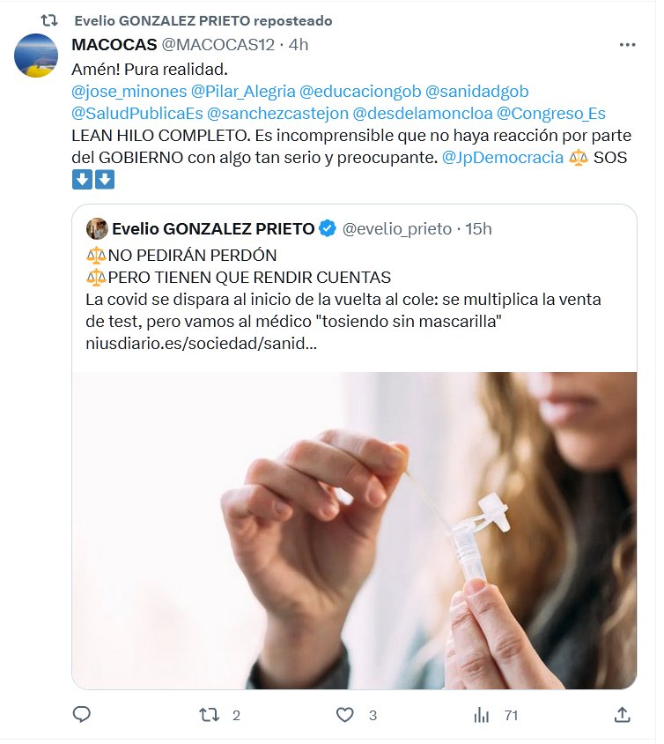664x744 pixels.
Task: Open @jose_minones mention
Action: coord(129,91)
